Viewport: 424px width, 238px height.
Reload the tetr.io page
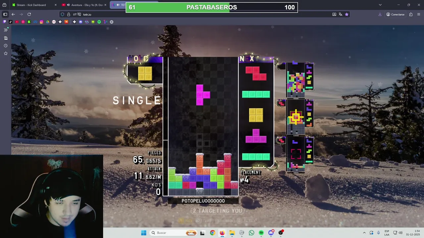[x=29, y=15]
